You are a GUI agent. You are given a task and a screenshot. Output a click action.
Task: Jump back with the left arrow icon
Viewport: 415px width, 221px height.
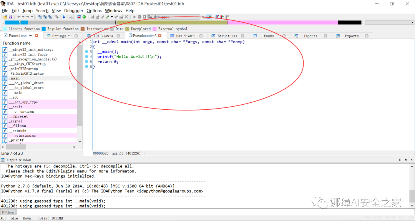tap(18, 17)
